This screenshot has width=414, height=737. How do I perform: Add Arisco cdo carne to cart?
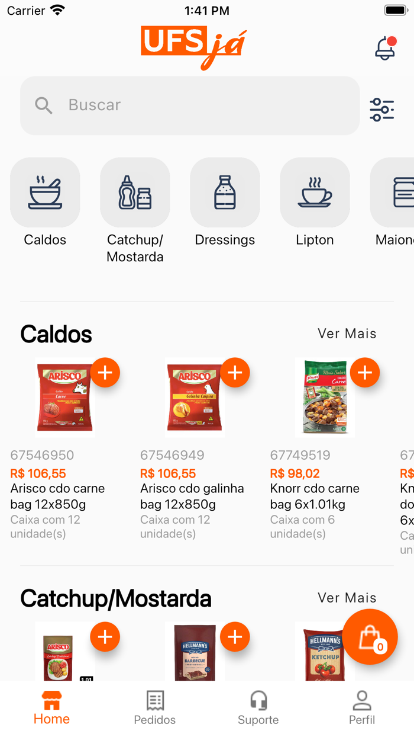[x=105, y=373]
